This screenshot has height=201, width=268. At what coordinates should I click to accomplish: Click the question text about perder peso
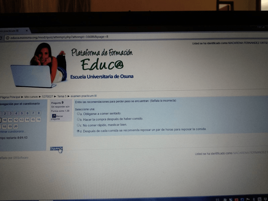[x=125, y=101]
